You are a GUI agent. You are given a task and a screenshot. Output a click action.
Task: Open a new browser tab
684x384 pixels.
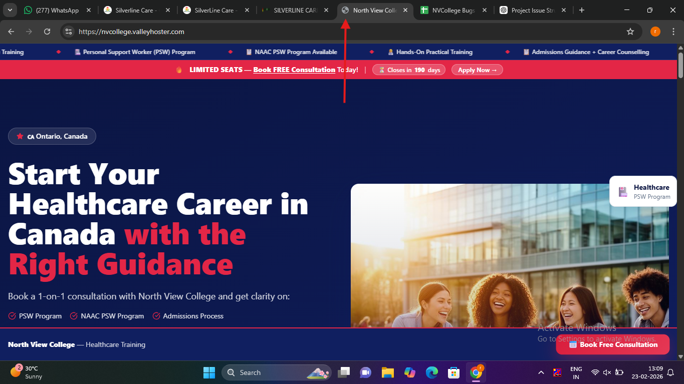point(582,10)
